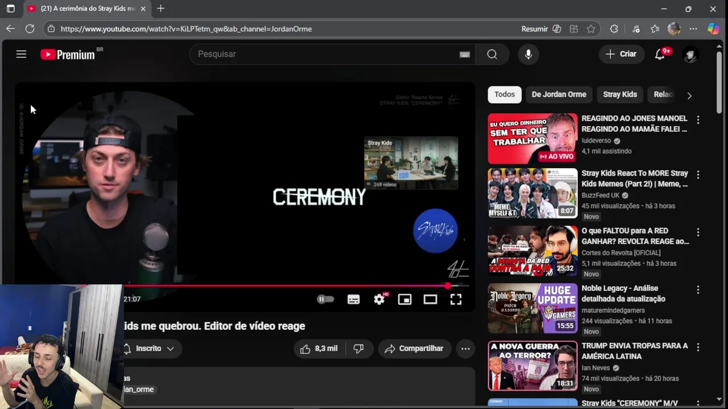Image resolution: width=728 pixels, height=409 pixels.
Task: Open more actions menu beside Compartilhar
Action: [465, 349]
